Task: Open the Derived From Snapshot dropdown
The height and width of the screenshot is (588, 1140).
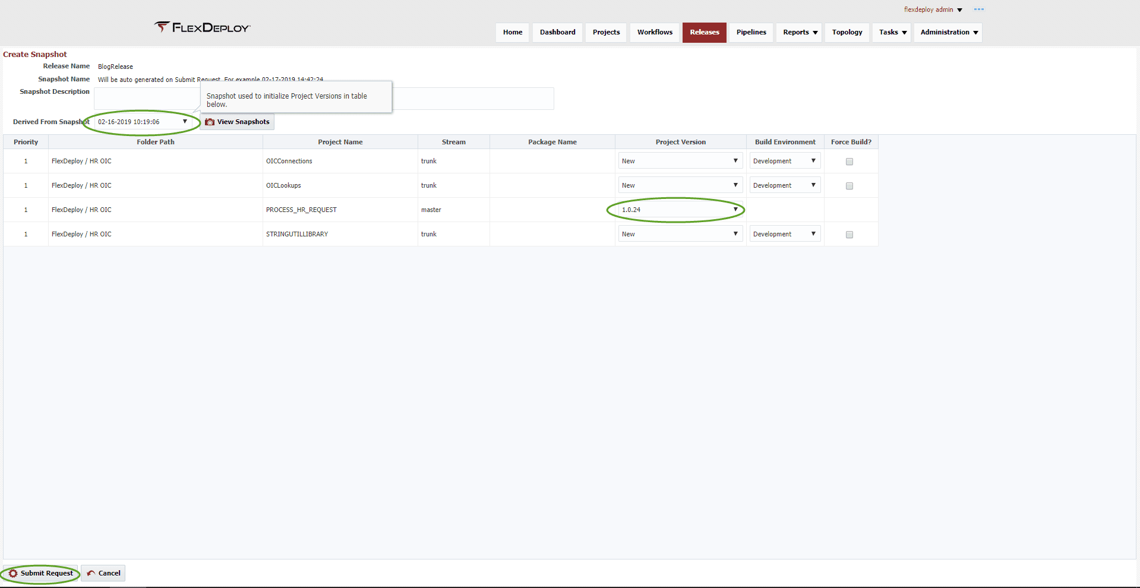Action: [x=143, y=122]
